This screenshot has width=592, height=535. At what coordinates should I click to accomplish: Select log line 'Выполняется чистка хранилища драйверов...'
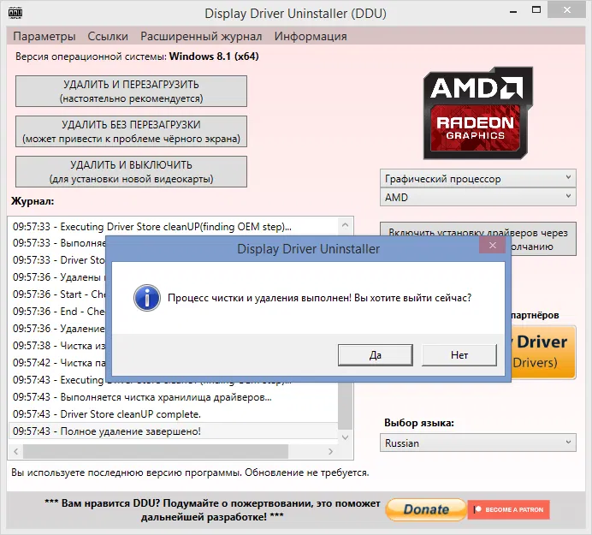click(174, 397)
